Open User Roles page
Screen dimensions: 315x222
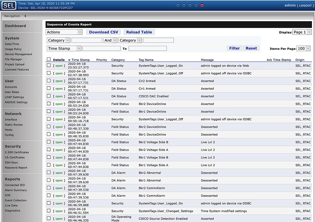point(12,92)
